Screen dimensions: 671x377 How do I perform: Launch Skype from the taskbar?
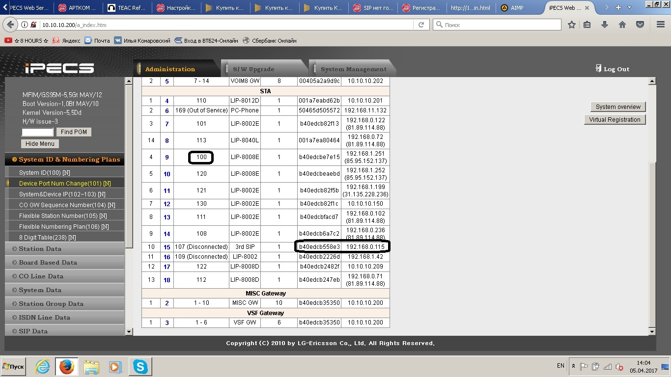pos(140,367)
